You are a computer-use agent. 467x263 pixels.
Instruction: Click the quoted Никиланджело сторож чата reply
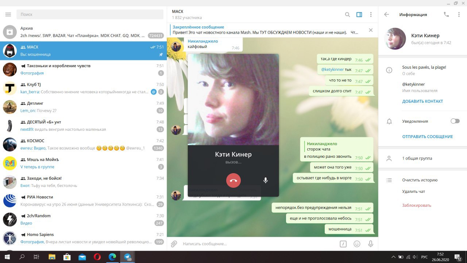pos(337,146)
